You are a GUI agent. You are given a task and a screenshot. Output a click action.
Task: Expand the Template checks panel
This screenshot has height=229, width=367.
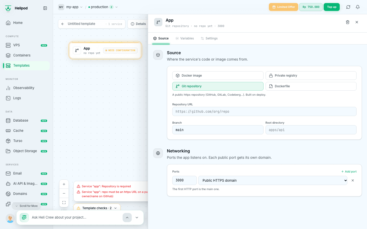(x=97, y=208)
